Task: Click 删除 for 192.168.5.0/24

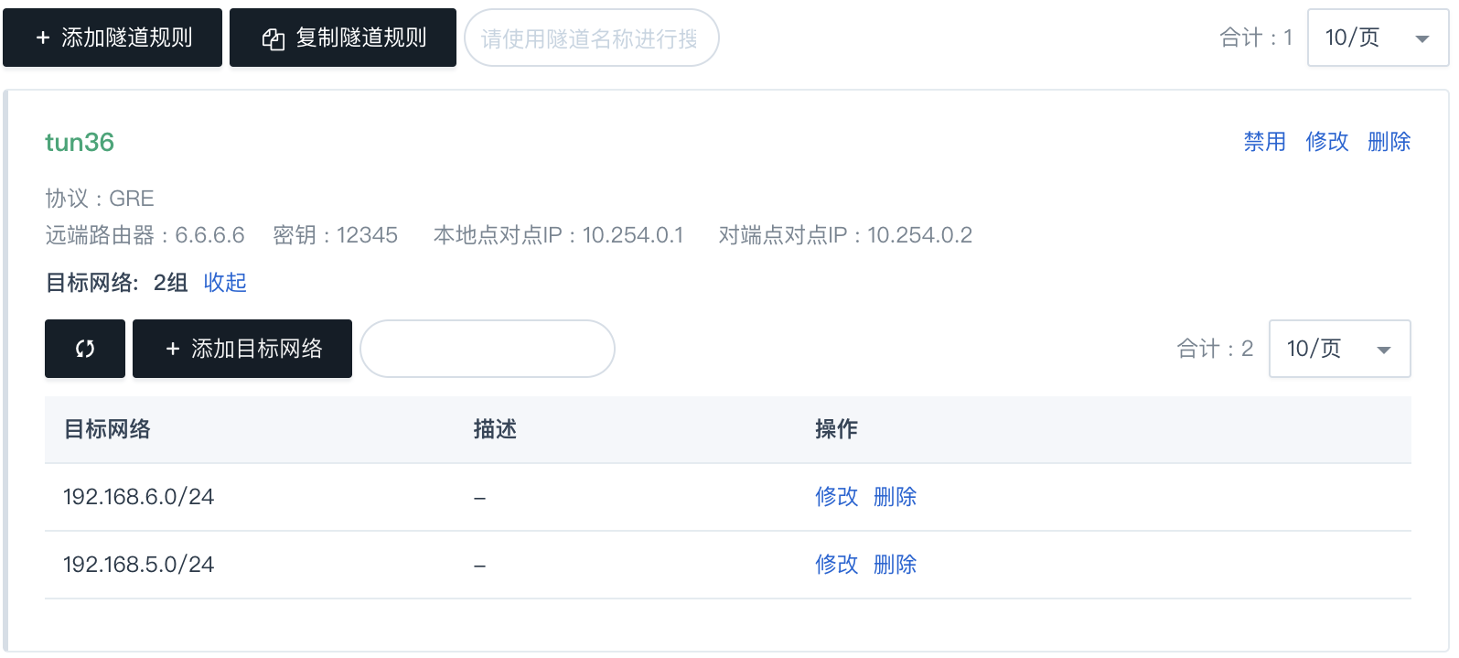Action: (x=896, y=565)
